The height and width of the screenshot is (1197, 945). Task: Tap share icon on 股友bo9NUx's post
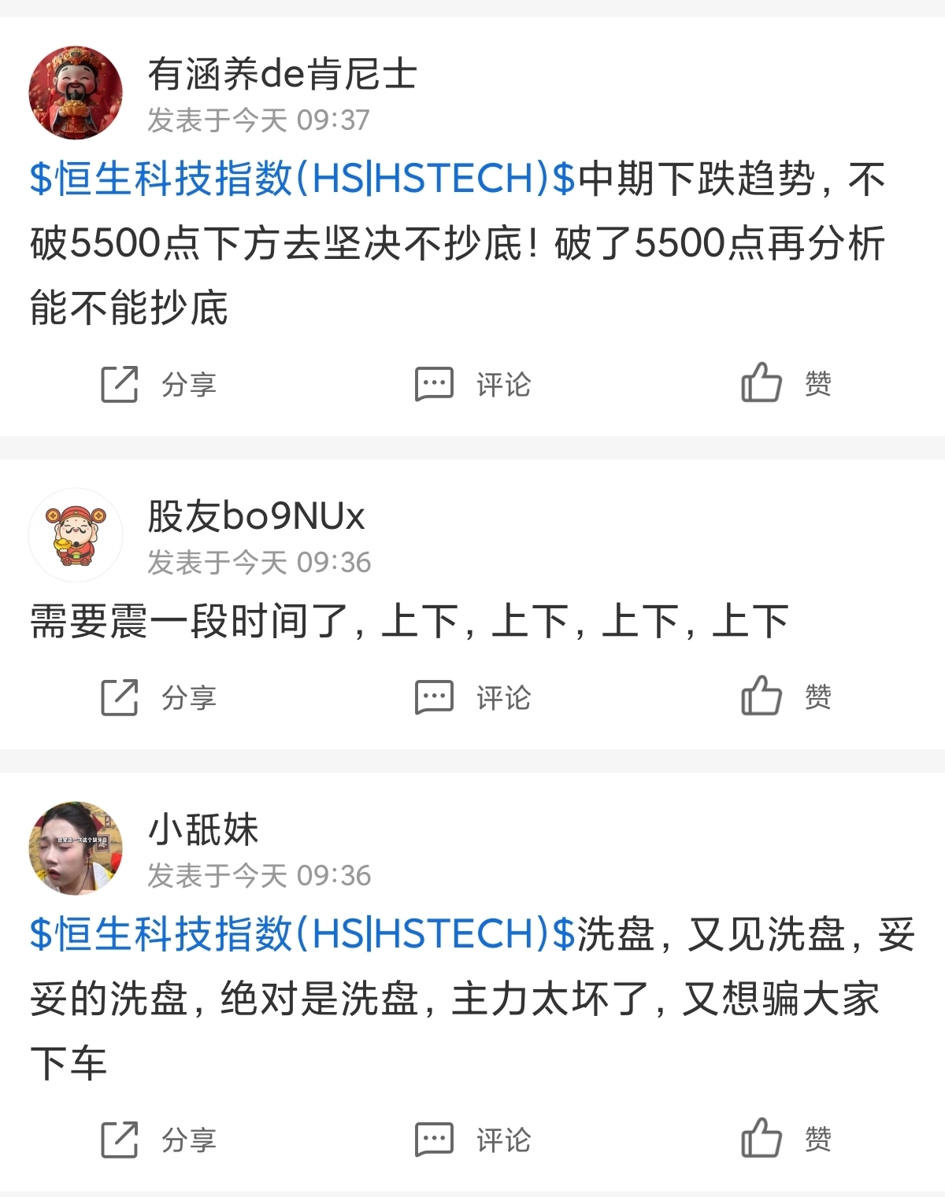click(x=120, y=697)
